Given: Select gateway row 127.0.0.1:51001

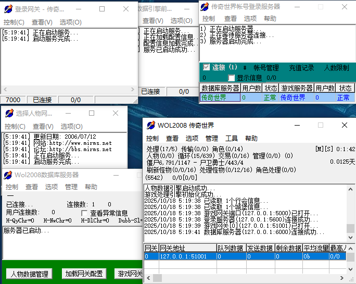Looking at the screenshot, I should tap(245, 256).
